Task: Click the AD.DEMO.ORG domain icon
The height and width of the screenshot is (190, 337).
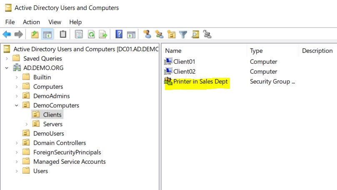Action: coord(17,67)
